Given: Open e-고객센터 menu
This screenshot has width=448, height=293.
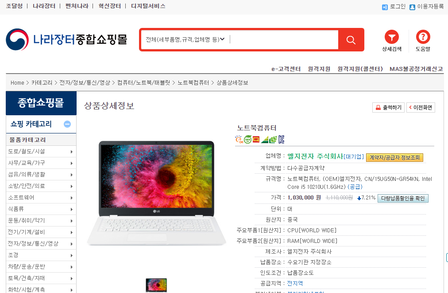Looking at the screenshot, I should point(286,69).
